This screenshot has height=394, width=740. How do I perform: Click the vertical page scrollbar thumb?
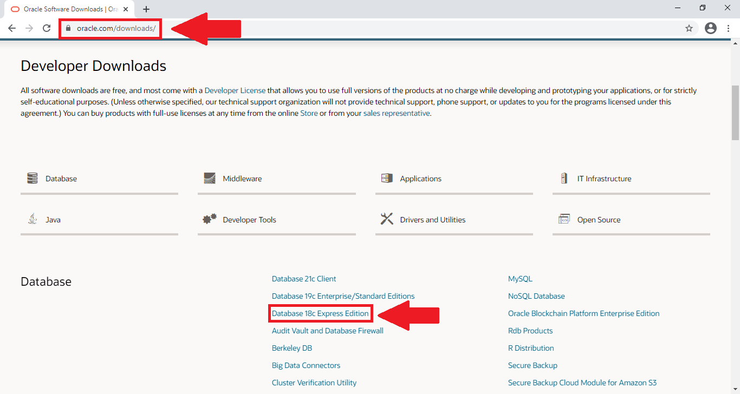tap(735, 113)
